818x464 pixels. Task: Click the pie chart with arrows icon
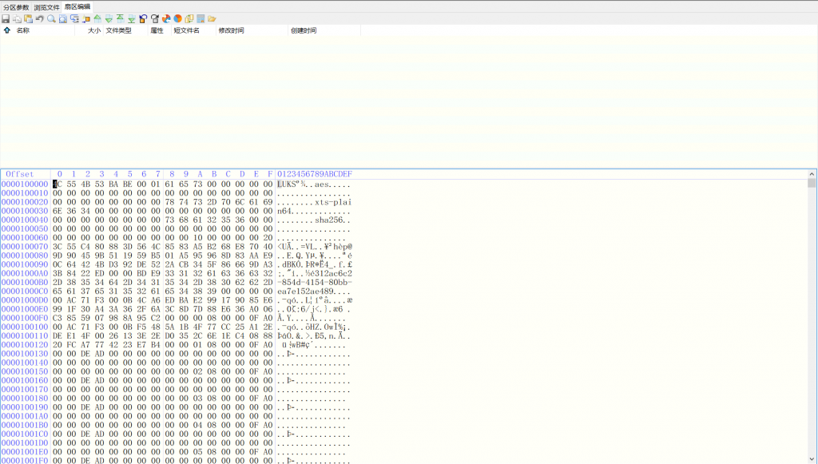point(166,19)
